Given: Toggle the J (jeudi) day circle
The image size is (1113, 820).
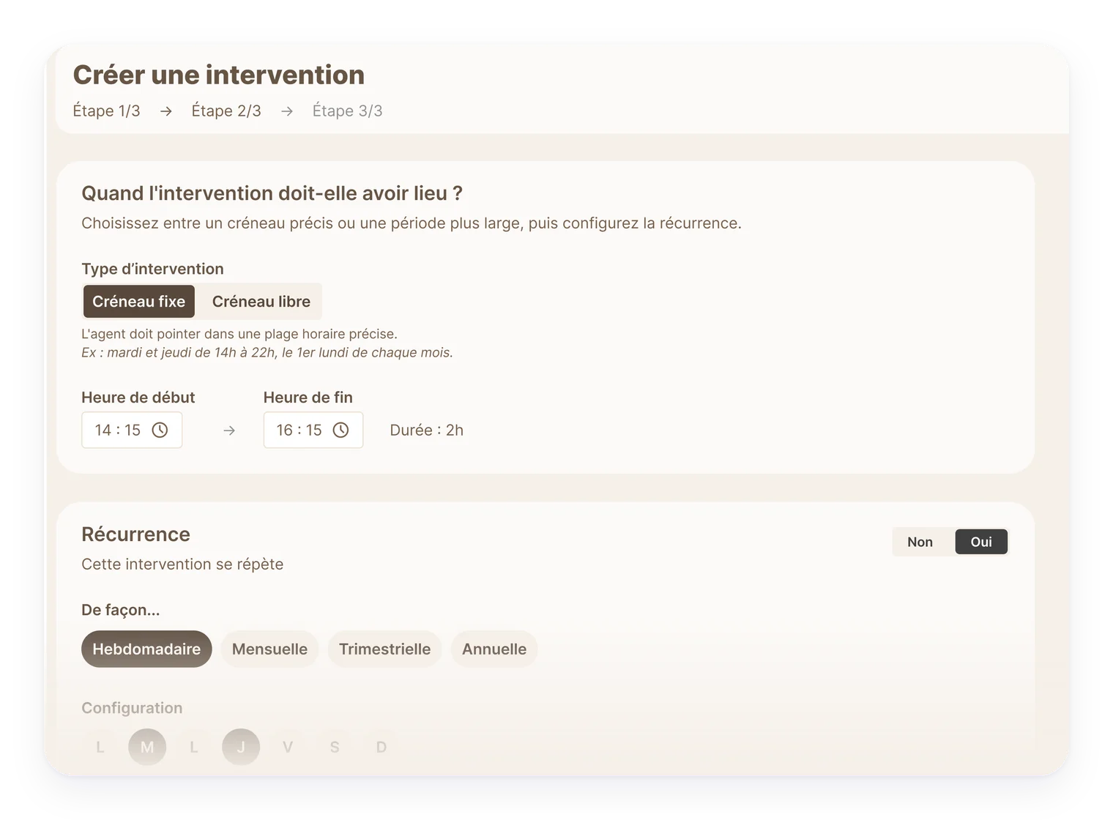Looking at the screenshot, I should (x=241, y=747).
